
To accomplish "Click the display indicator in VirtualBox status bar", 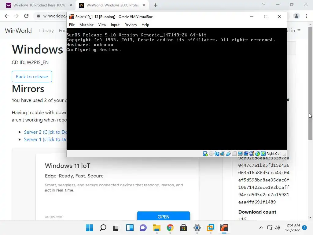I will point(240,154).
